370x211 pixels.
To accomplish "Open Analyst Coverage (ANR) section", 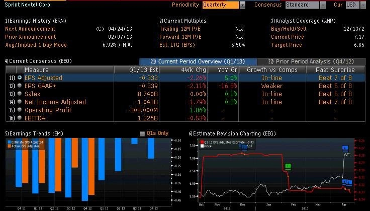I will click(303, 21).
